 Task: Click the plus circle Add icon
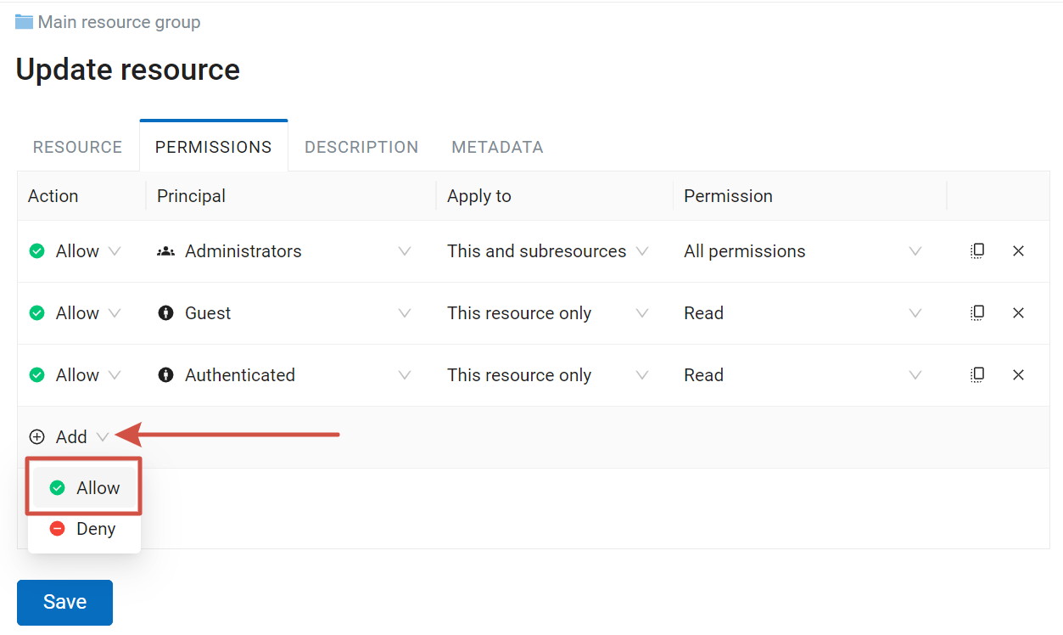(37, 437)
